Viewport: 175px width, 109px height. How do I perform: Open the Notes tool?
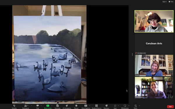[136, 106]
